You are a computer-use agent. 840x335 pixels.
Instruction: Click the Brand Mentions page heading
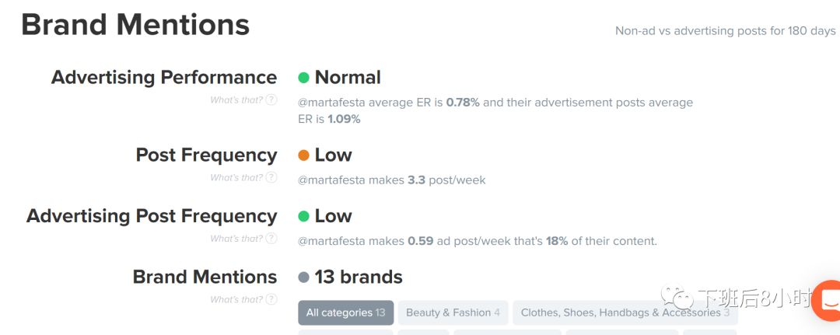click(x=135, y=24)
